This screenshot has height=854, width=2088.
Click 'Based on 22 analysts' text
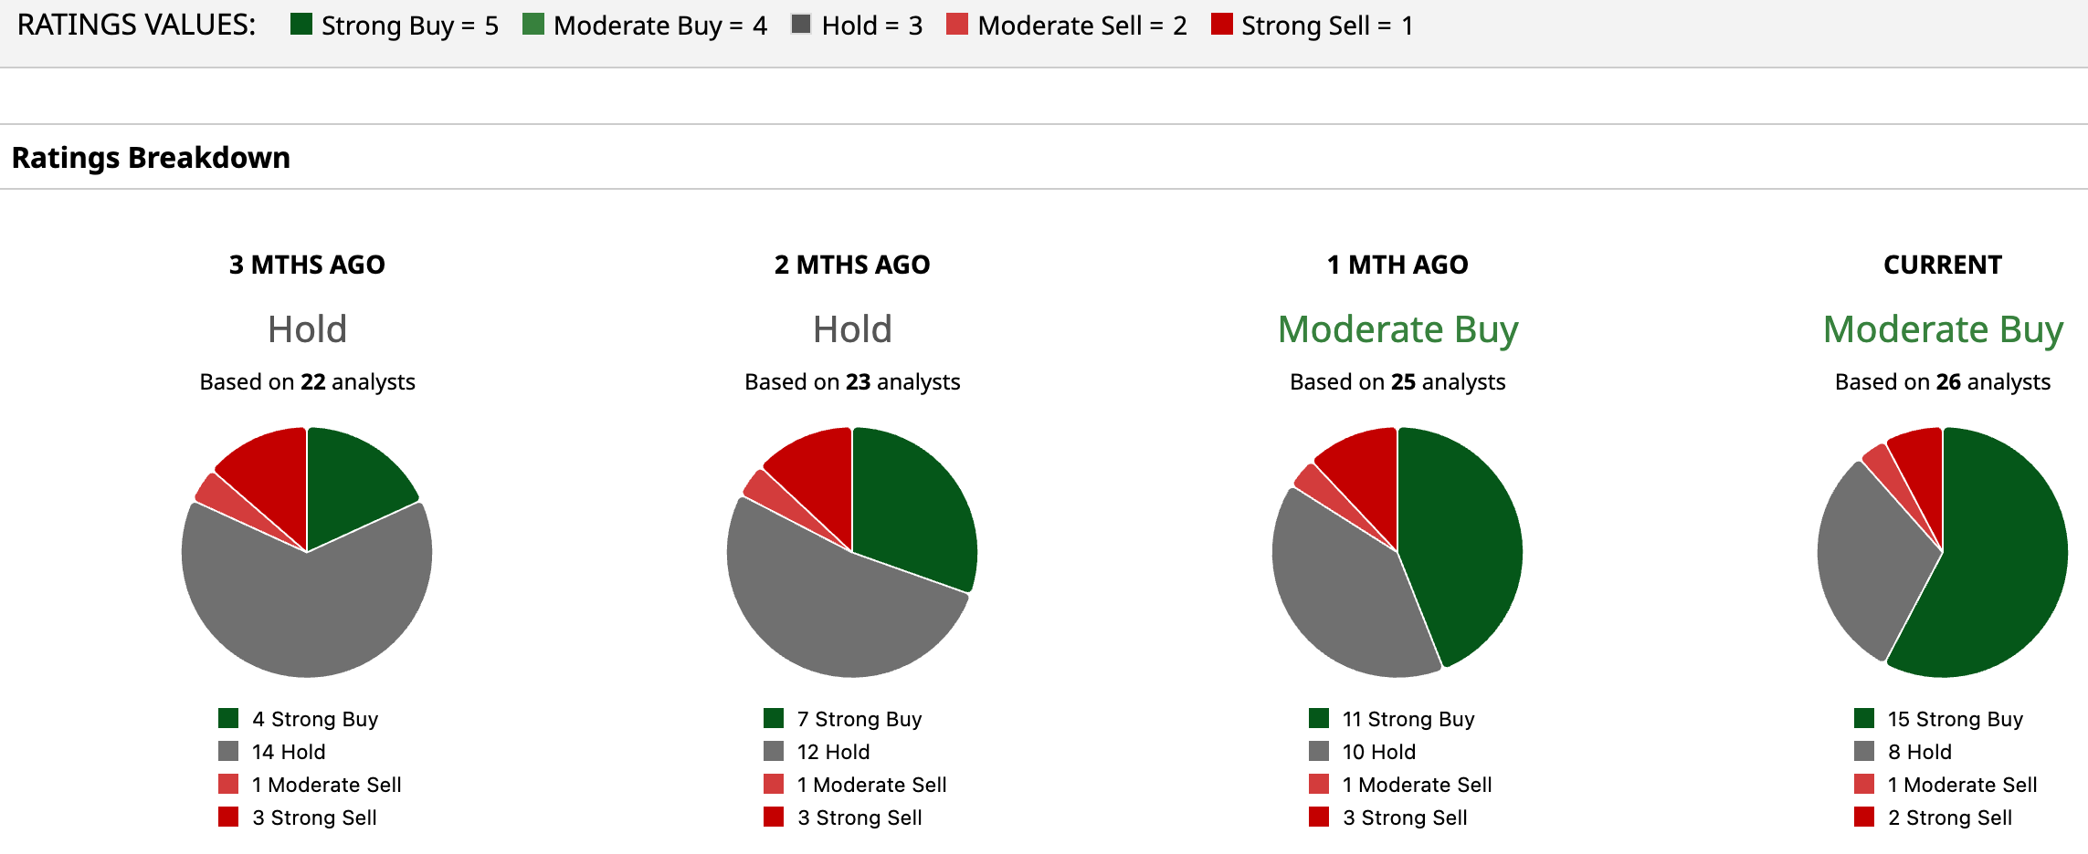click(x=307, y=381)
